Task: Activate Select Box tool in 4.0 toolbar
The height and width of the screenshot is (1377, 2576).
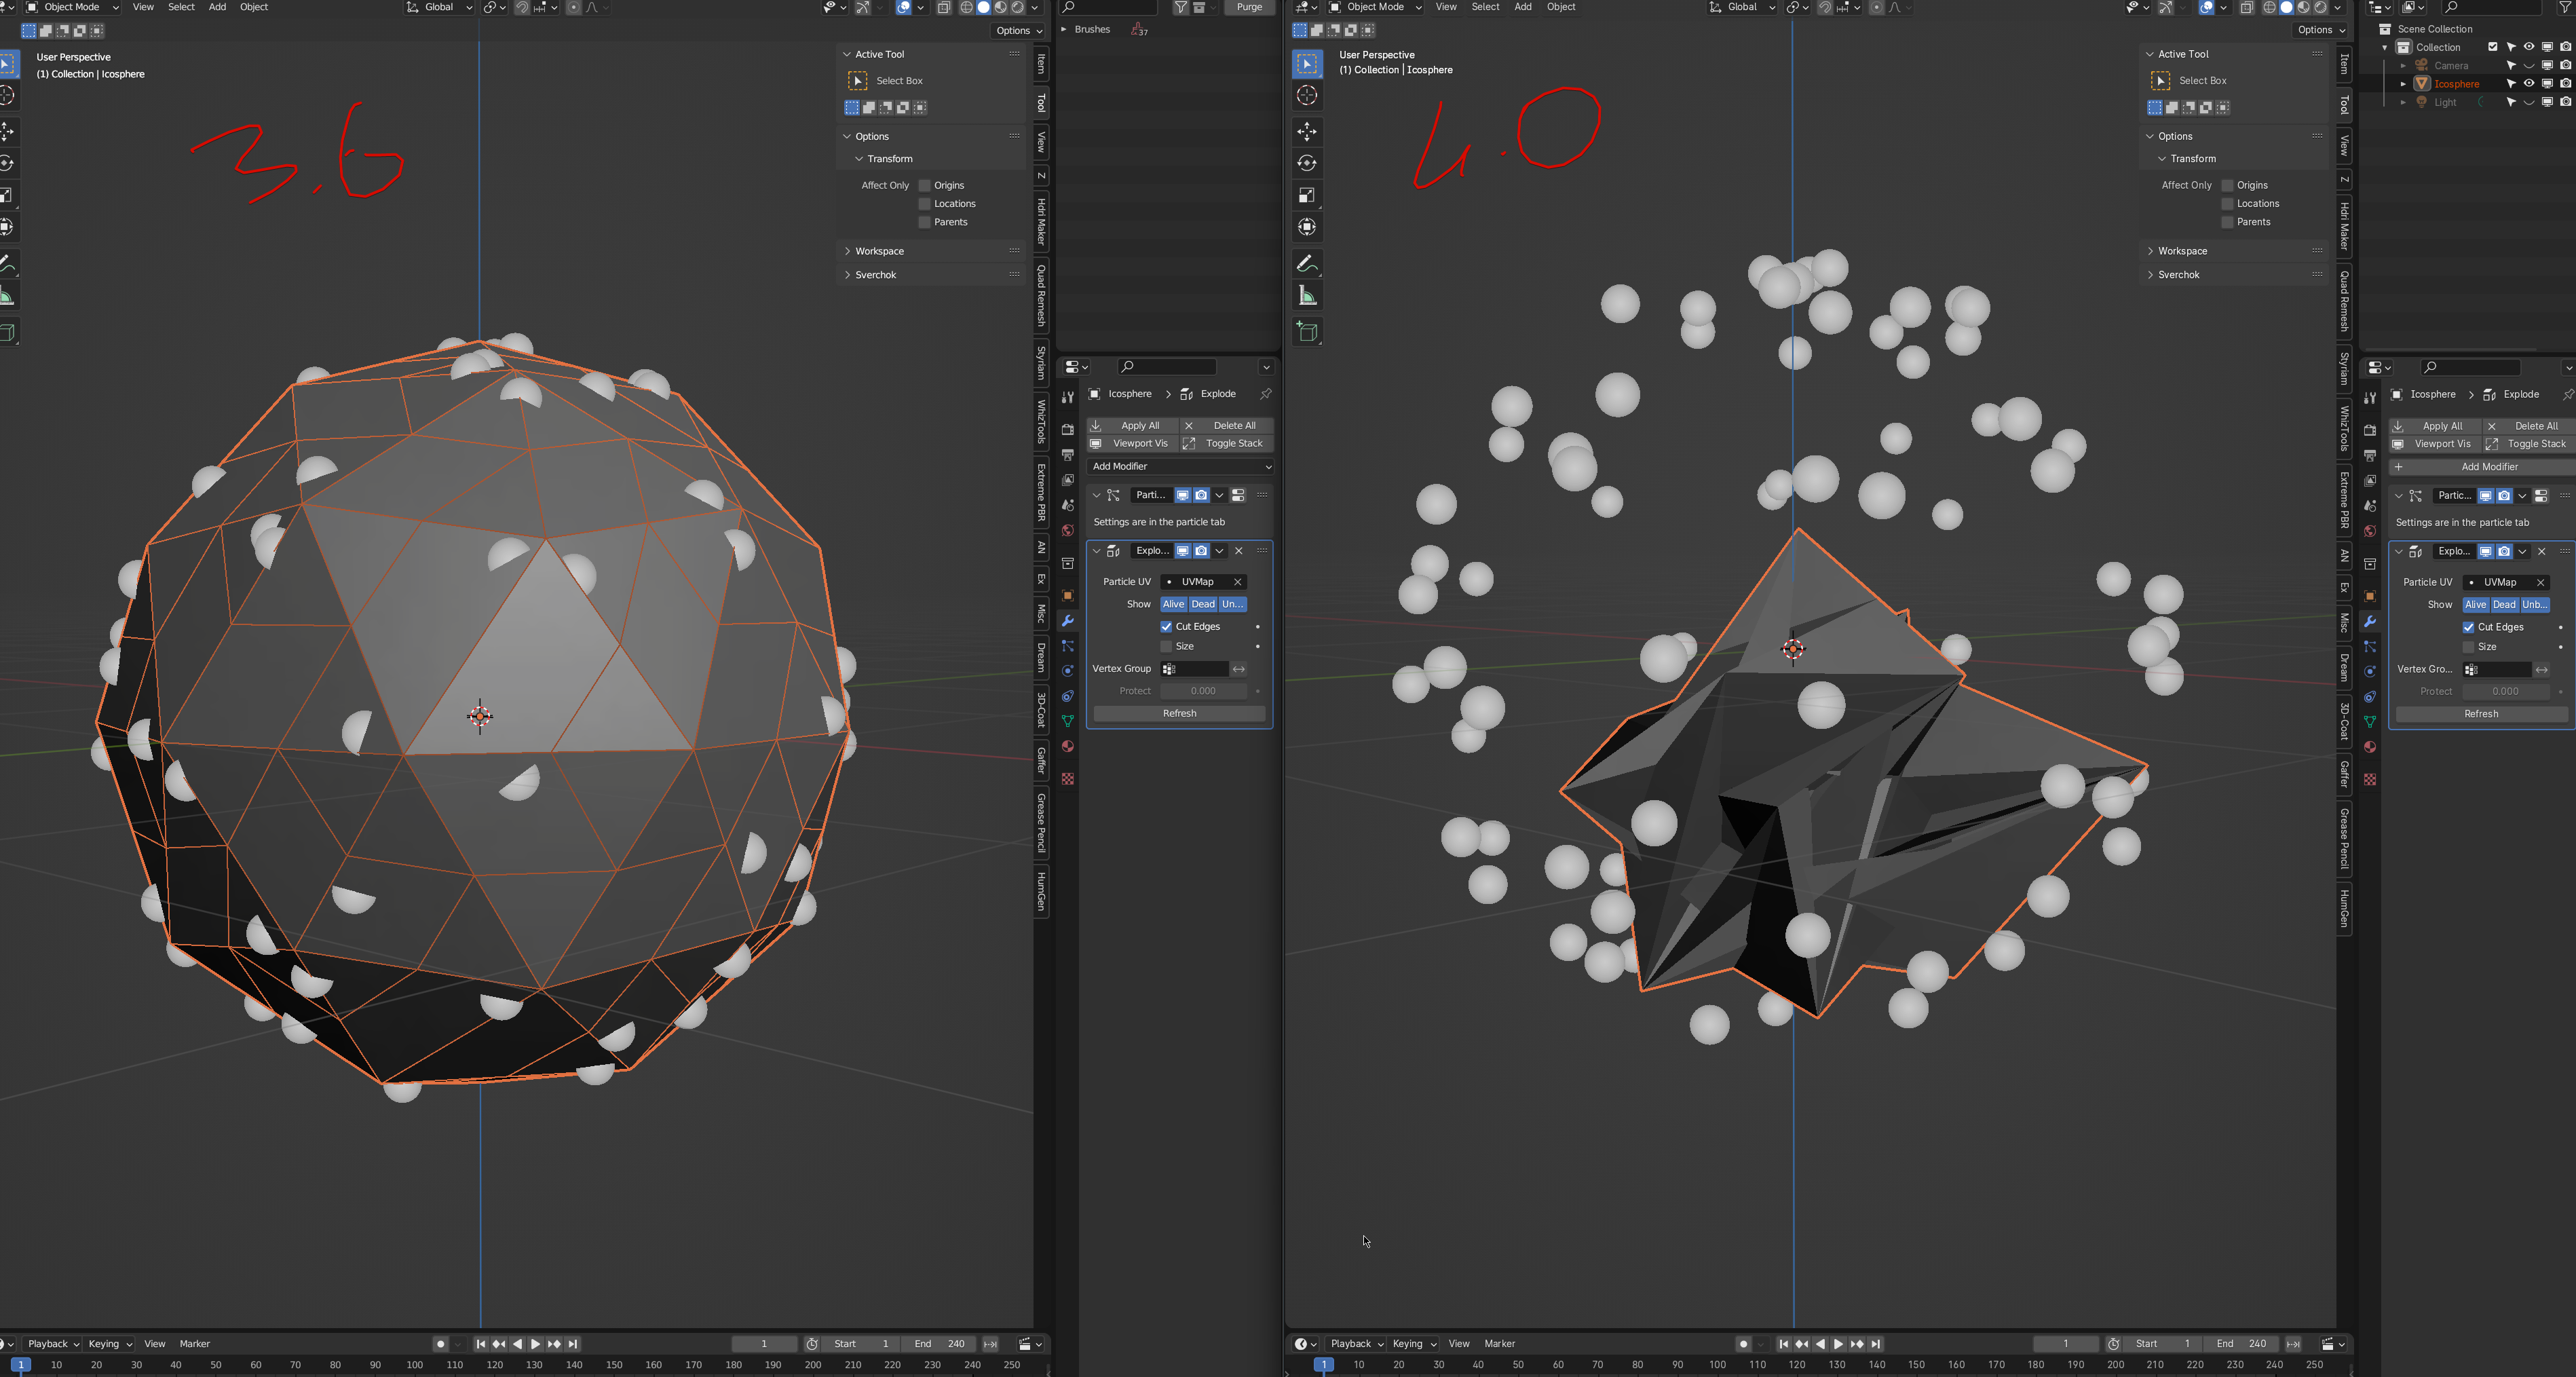Action: 1307,64
